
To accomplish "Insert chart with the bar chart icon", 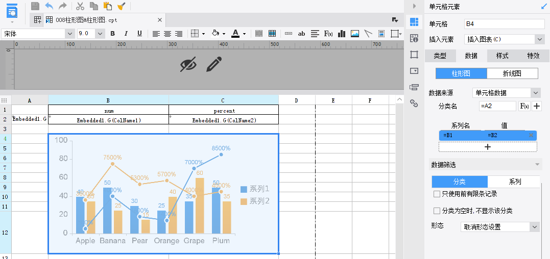I will [x=342, y=34].
